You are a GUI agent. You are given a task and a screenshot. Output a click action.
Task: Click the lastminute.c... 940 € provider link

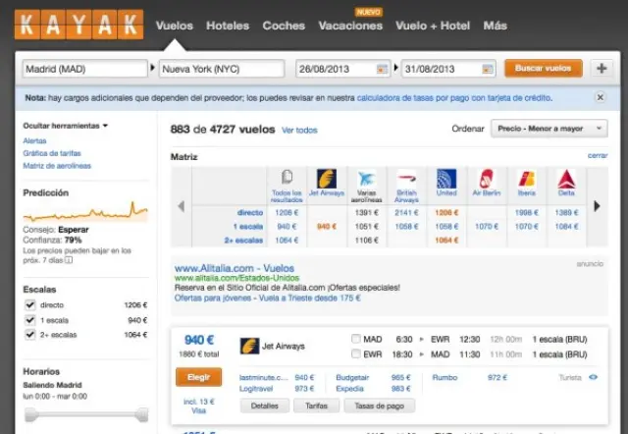[277, 377]
